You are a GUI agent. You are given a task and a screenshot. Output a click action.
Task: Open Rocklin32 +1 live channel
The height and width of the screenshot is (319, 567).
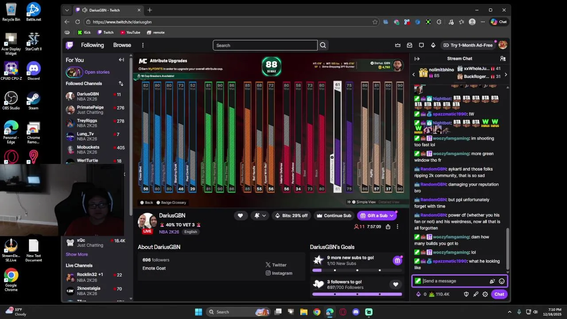pos(95,277)
